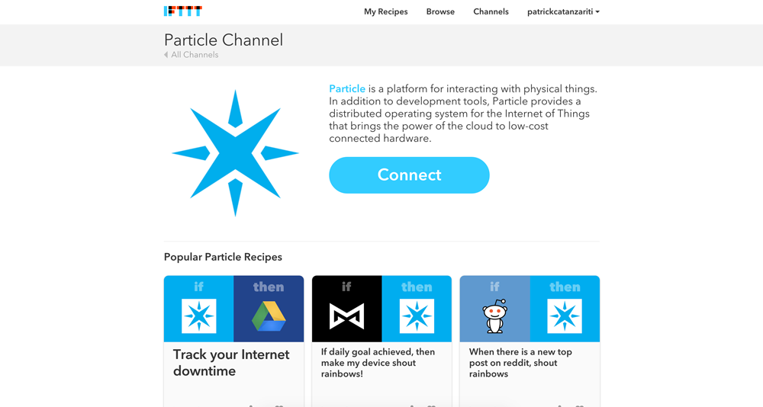Click the Connect button
The width and height of the screenshot is (763, 407).
[409, 175]
